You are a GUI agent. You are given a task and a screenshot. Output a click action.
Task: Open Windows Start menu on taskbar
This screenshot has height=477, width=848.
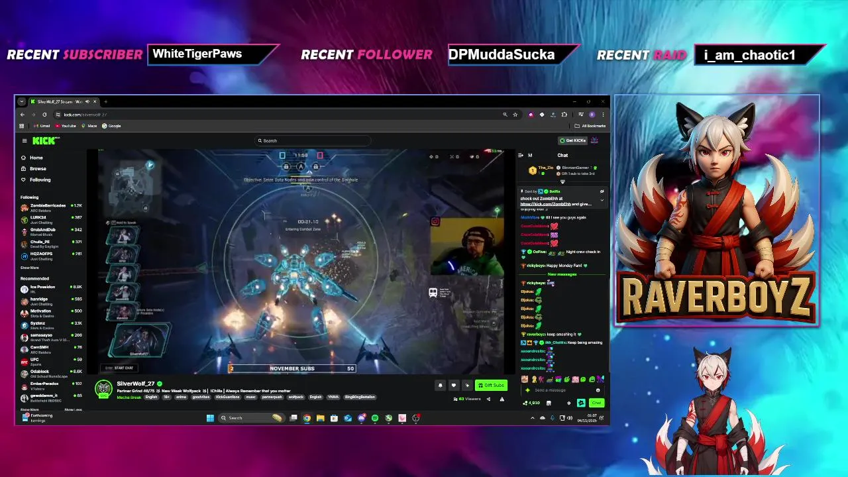click(x=210, y=418)
